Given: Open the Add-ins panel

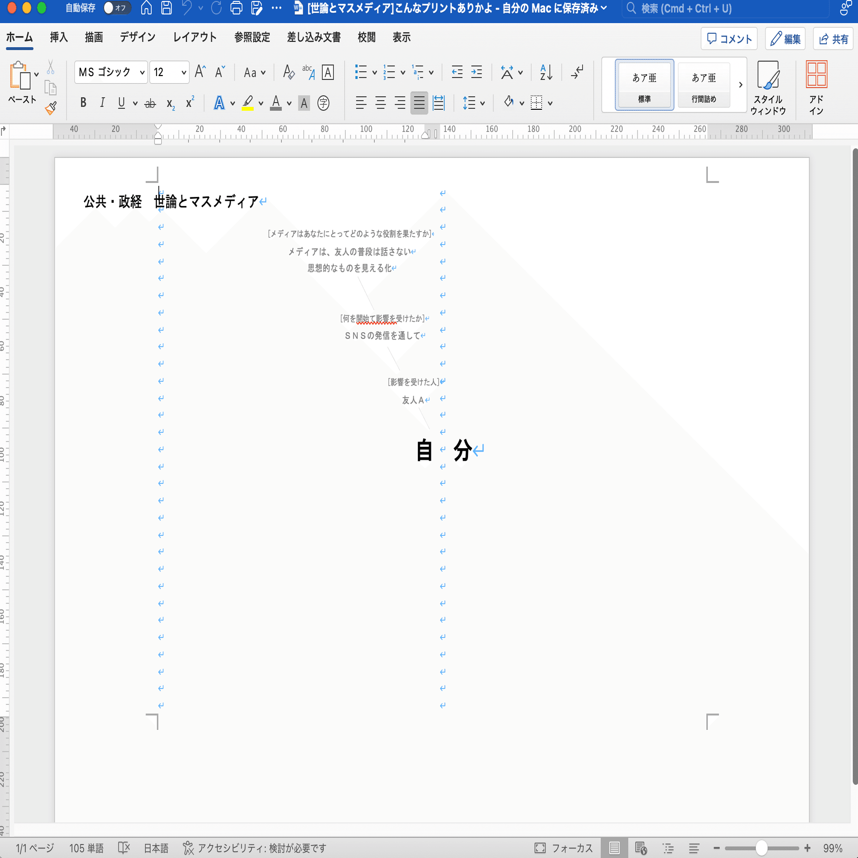Looking at the screenshot, I should pyautogui.click(x=817, y=88).
